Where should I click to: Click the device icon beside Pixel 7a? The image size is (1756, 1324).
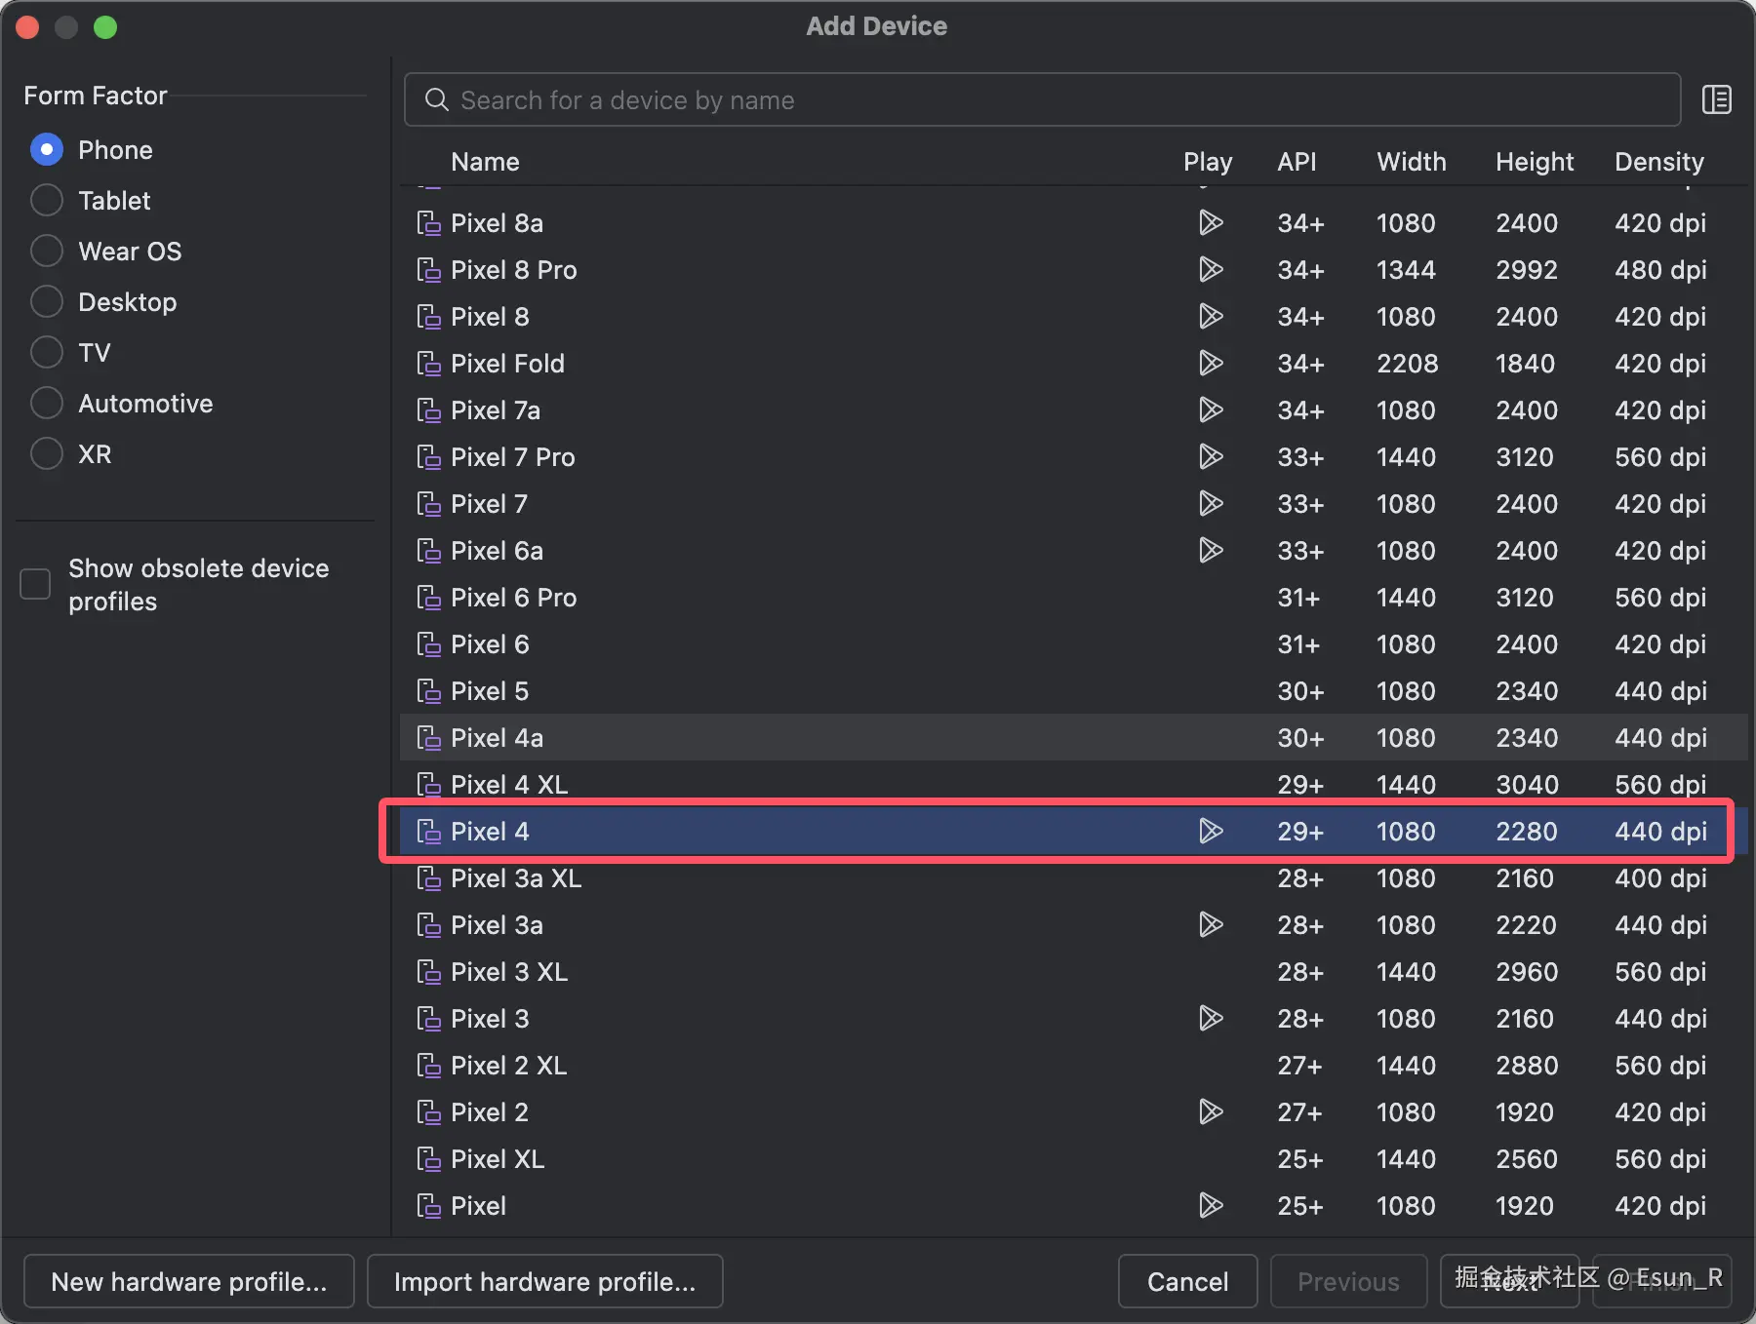(428, 410)
